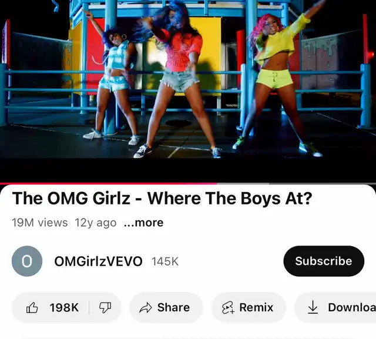Screen dimensions: 376x339
Task: Click the 145K subscriber count
Action: pyautogui.click(x=165, y=261)
